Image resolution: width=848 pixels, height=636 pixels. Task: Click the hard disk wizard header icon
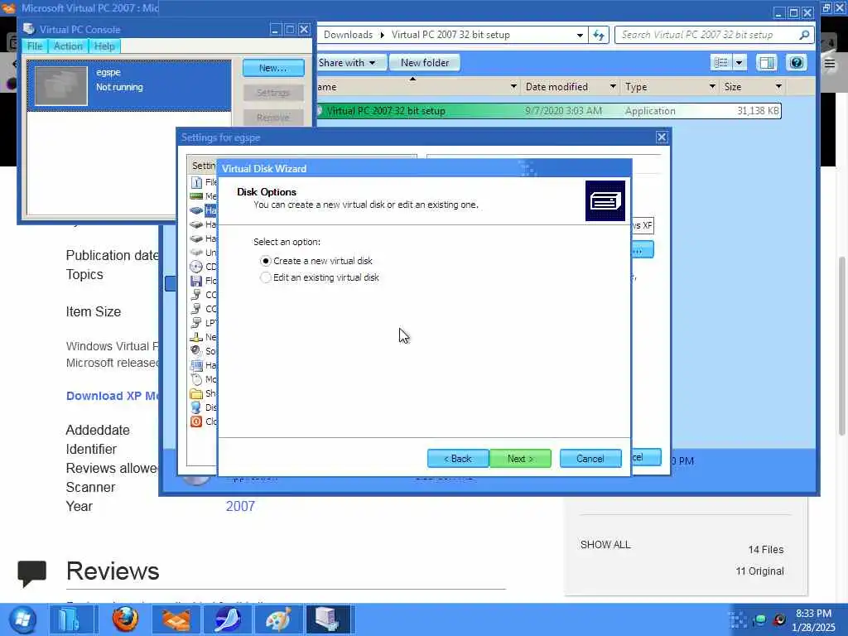(605, 201)
